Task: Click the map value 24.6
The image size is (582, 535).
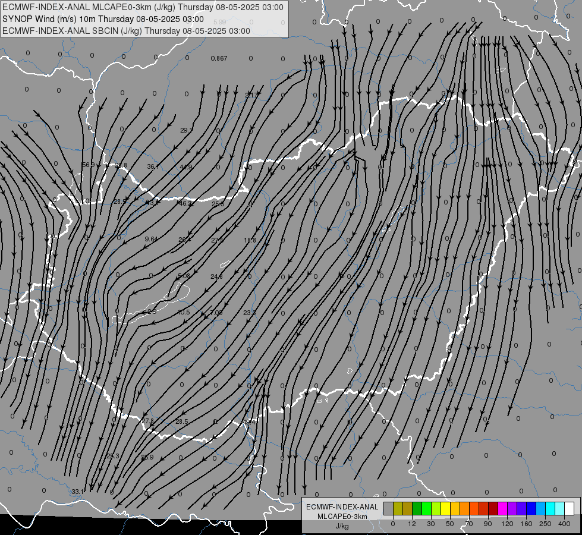Action: [x=217, y=276]
